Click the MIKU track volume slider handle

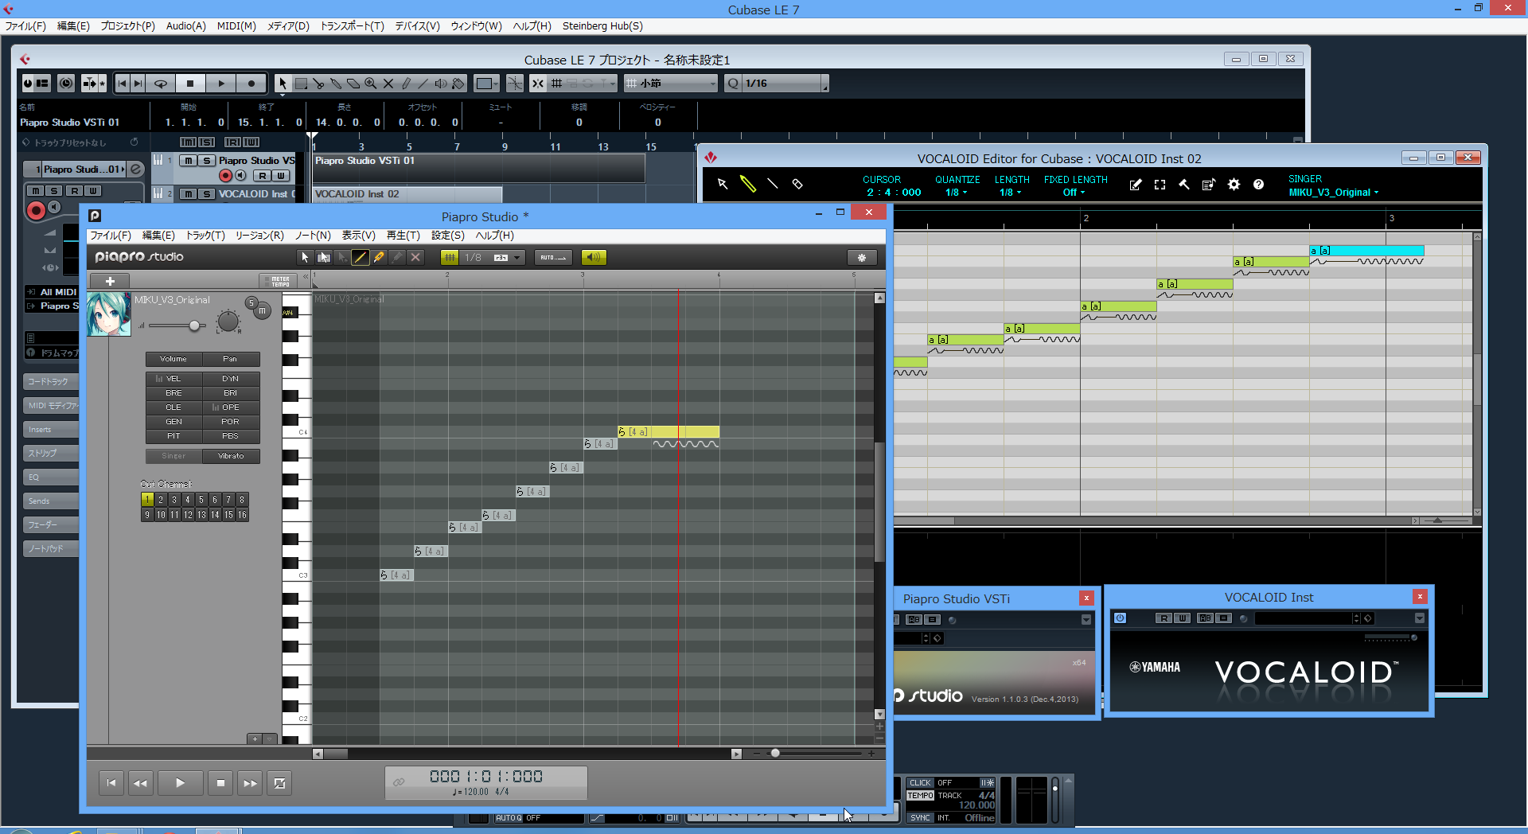click(194, 325)
